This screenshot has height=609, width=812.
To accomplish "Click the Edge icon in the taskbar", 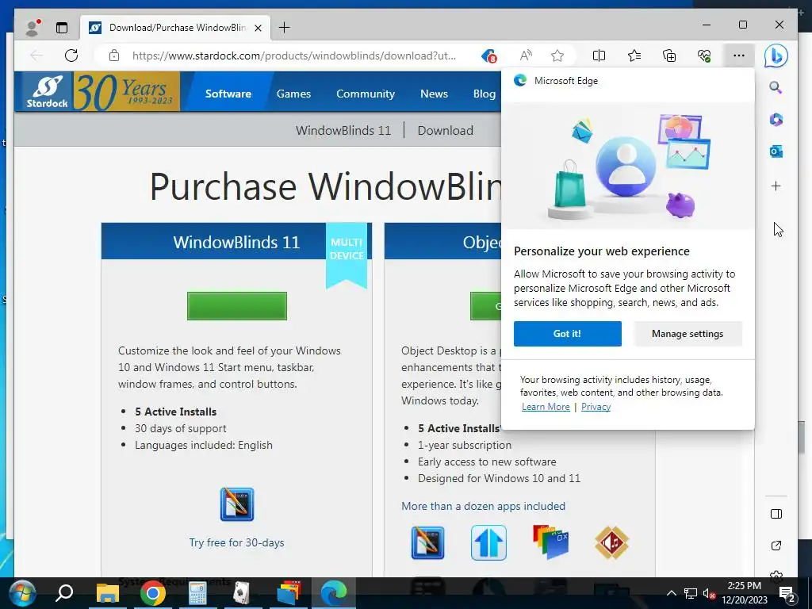I will coord(334,593).
